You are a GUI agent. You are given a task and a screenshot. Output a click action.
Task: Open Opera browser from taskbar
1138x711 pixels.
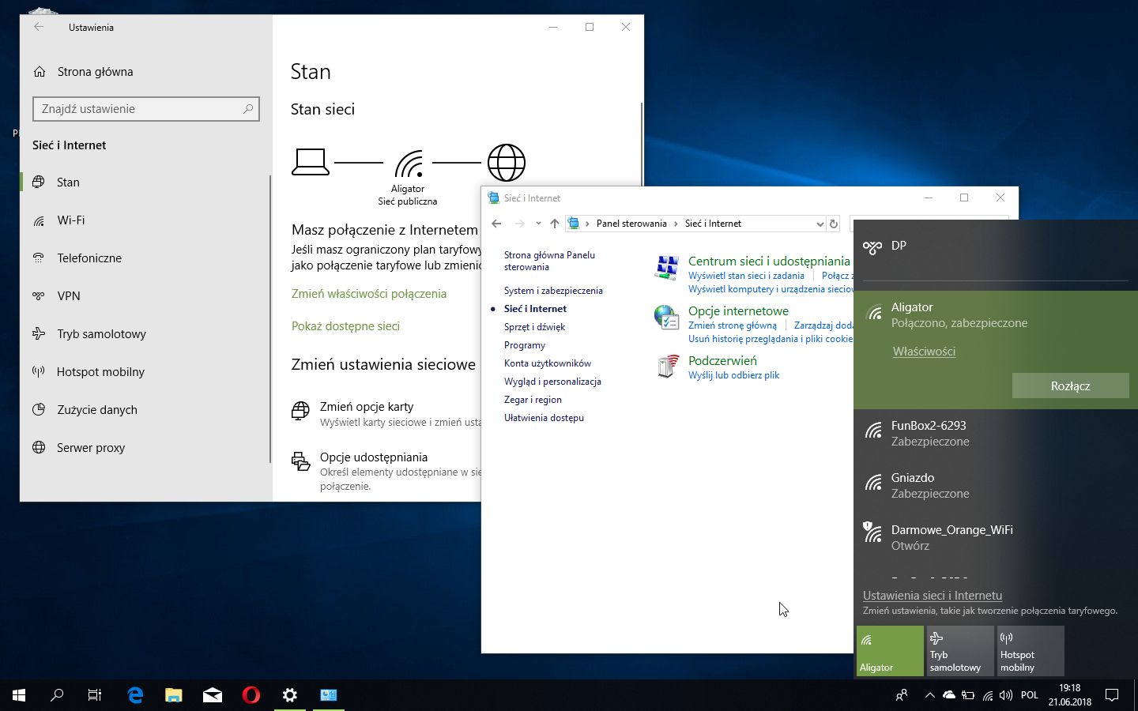[251, 695]
